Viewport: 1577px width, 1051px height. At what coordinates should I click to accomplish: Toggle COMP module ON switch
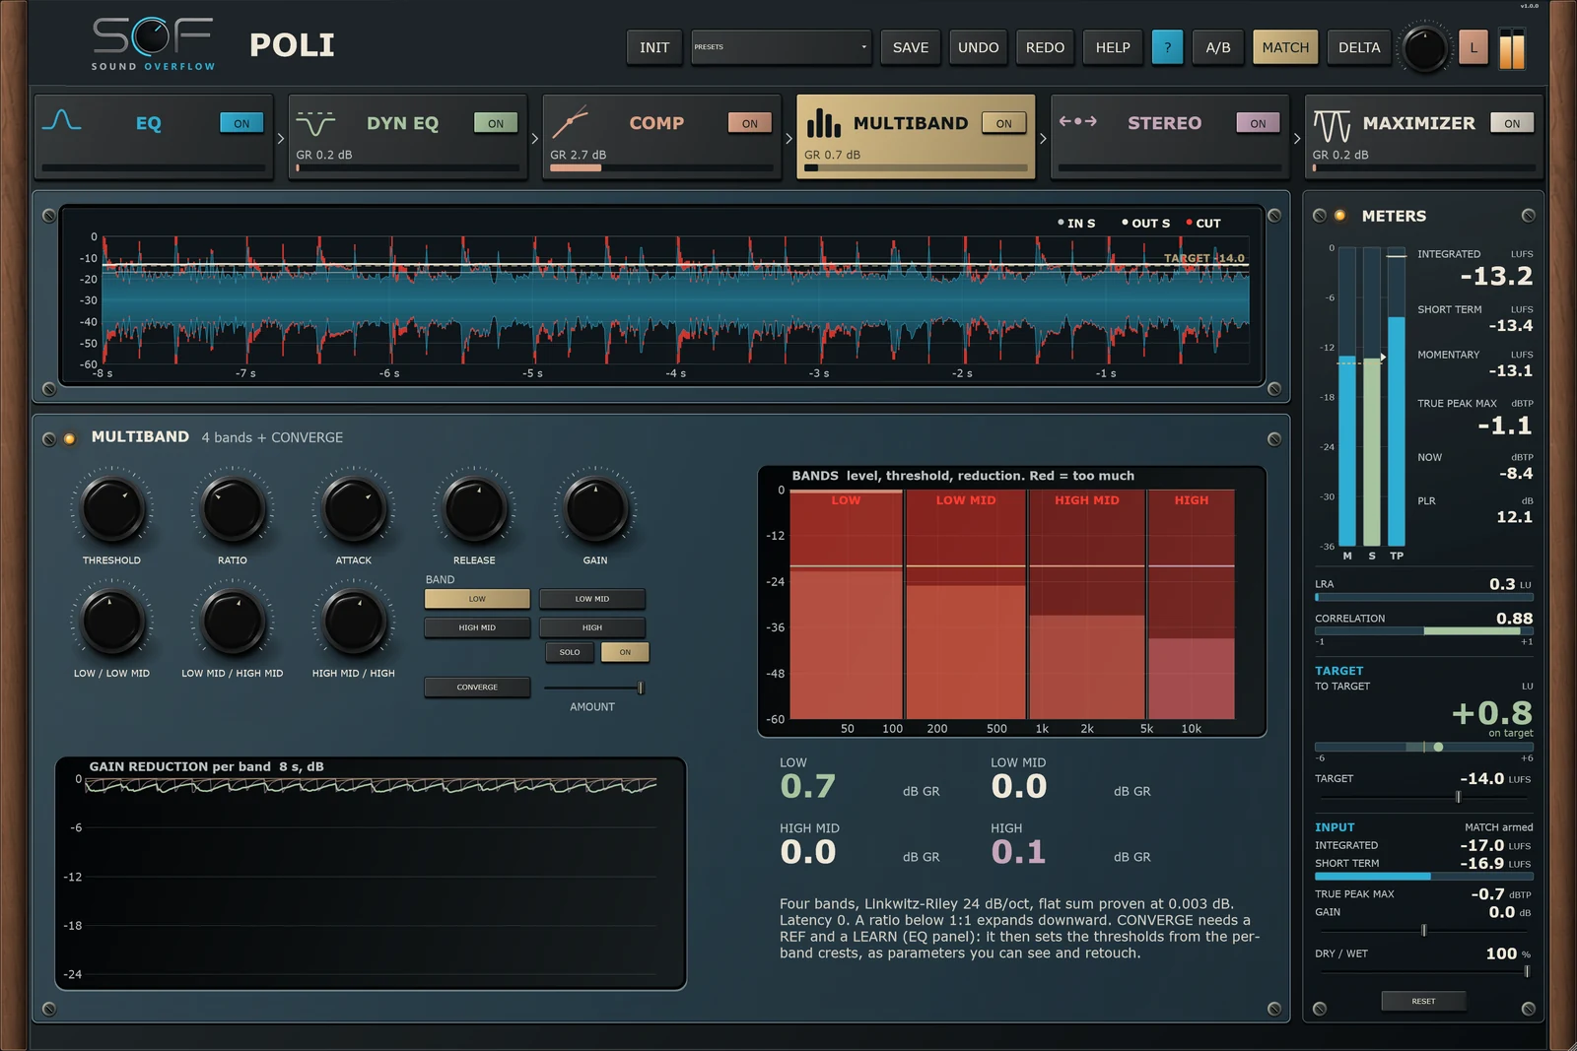(750, 123)
